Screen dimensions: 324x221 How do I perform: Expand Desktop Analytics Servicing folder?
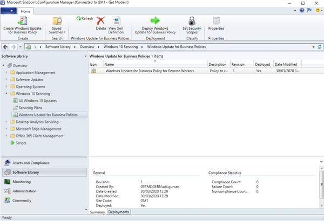(6, 122)
